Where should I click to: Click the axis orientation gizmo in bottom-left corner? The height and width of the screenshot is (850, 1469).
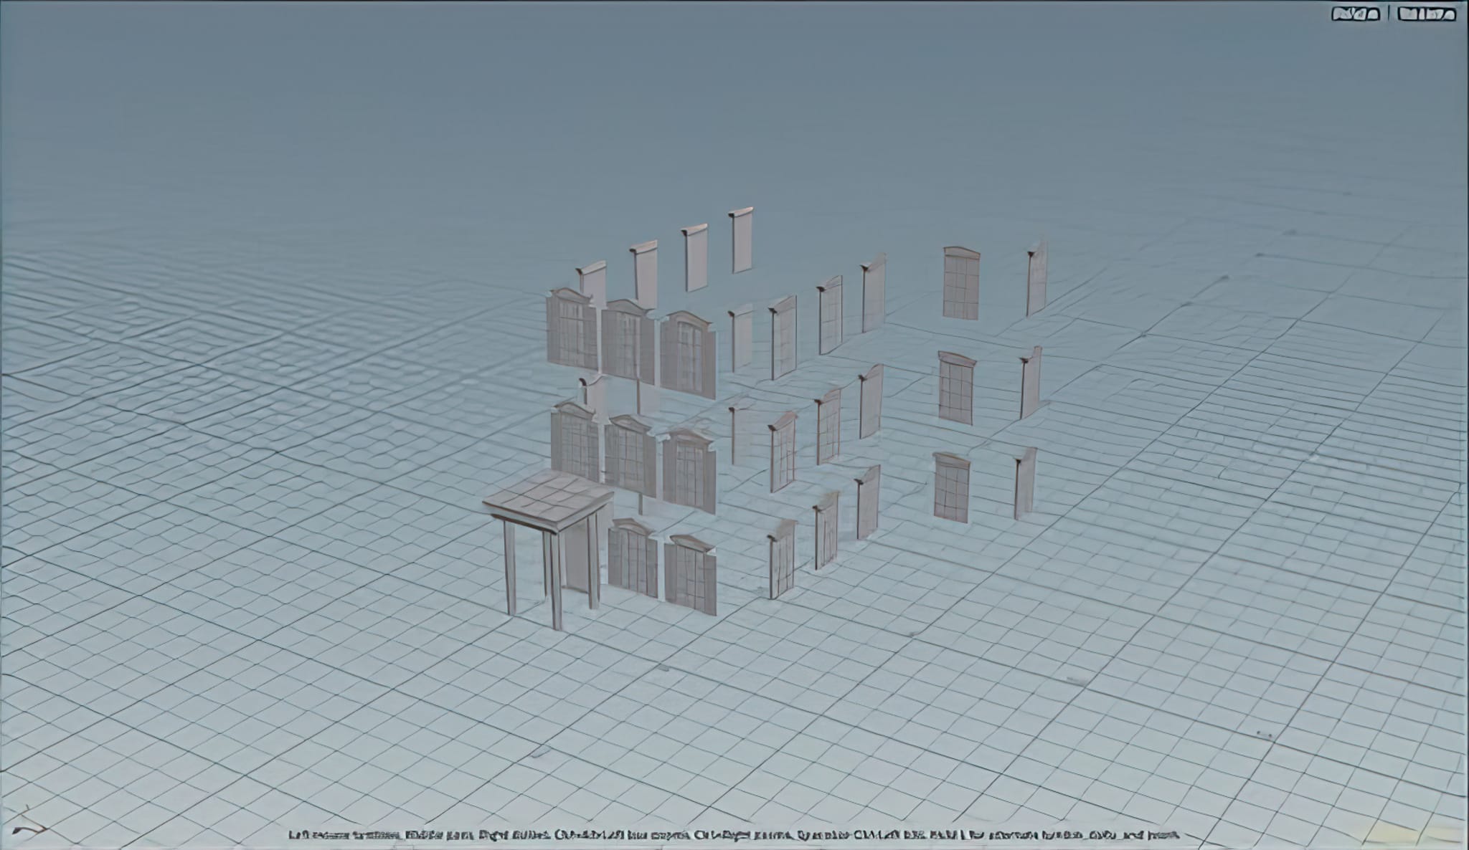(30, 827)
